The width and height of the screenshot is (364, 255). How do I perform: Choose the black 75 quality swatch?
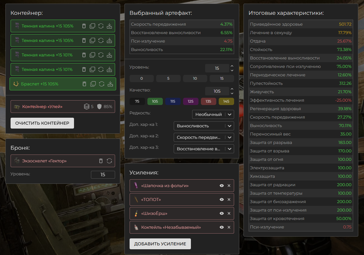click(137, 101)
